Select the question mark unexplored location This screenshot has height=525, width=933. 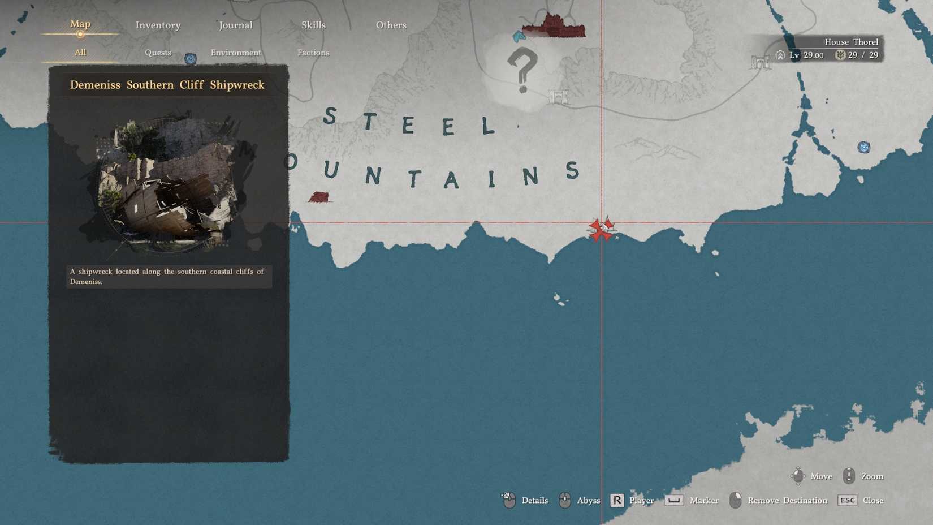[x=522, y=70]
